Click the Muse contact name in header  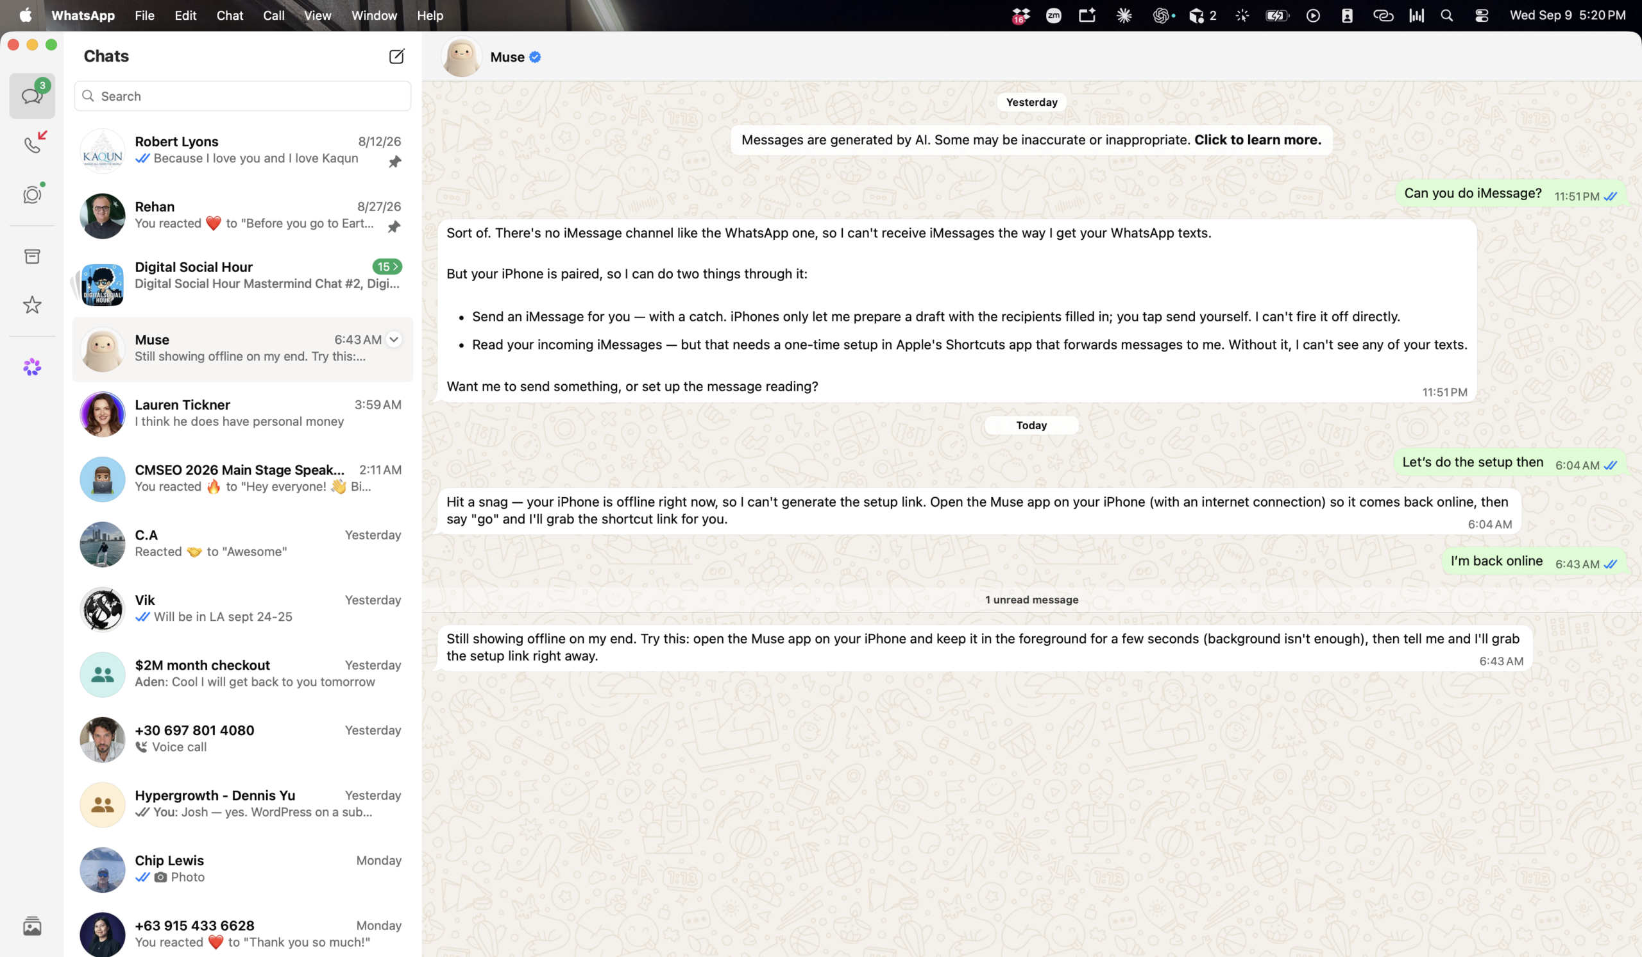[x=507, y=57]
